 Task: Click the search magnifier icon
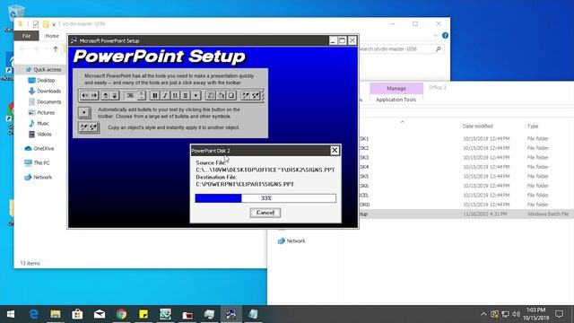pyautogui.click(x=439, y=49)
